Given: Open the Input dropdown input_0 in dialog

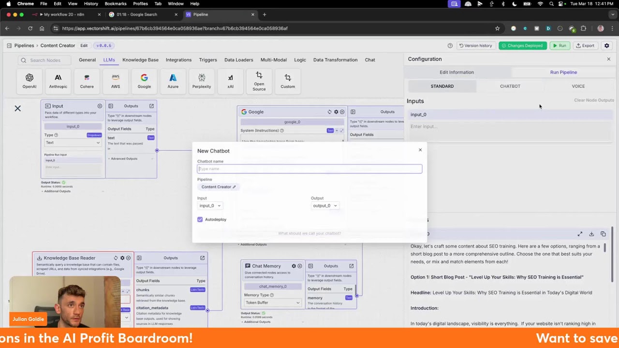Looking at the screenshot, I should (210, 206).
